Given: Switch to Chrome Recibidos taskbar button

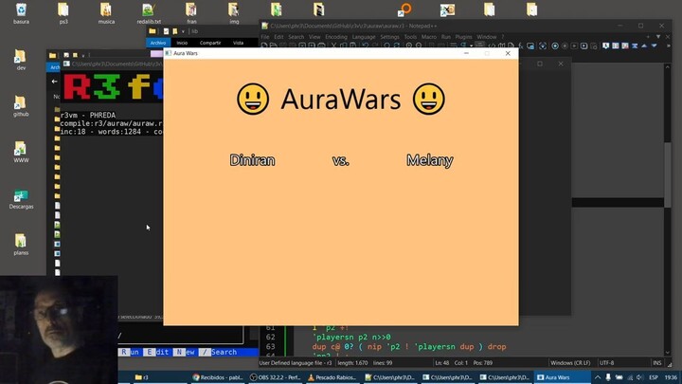Looking at the screenshot, I should (x=218, y=377).
